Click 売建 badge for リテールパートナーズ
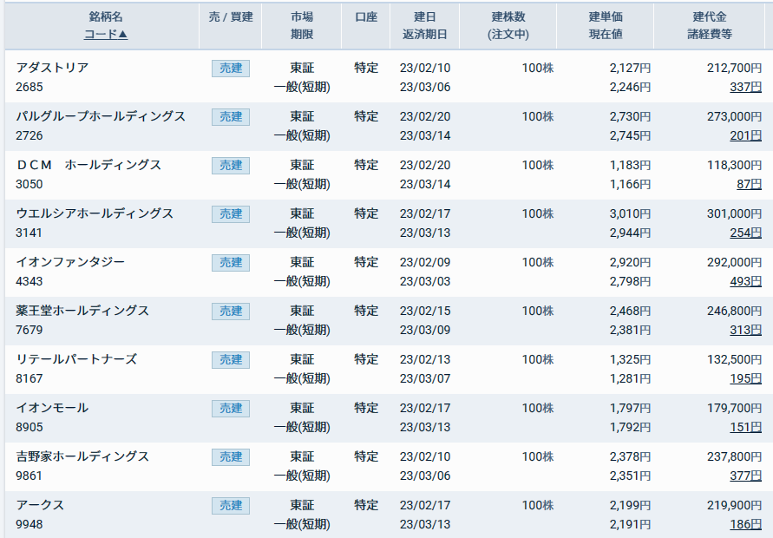The width and height of the screenshot is (773, 538). 231,359
